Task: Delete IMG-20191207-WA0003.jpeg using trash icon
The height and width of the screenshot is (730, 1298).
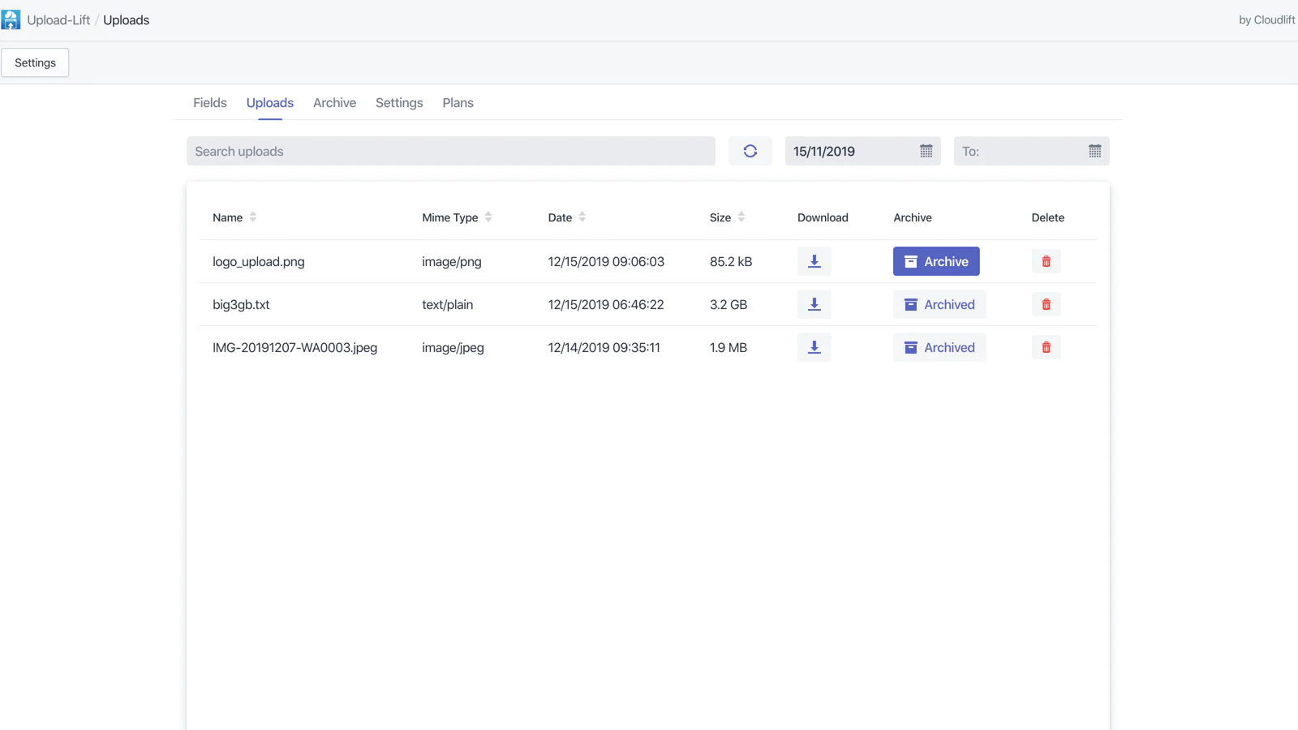Action: tap(1046, 347)
